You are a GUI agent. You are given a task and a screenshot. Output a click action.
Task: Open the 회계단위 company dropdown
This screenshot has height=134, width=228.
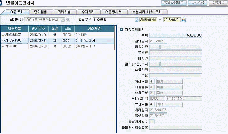pos(63,20)
